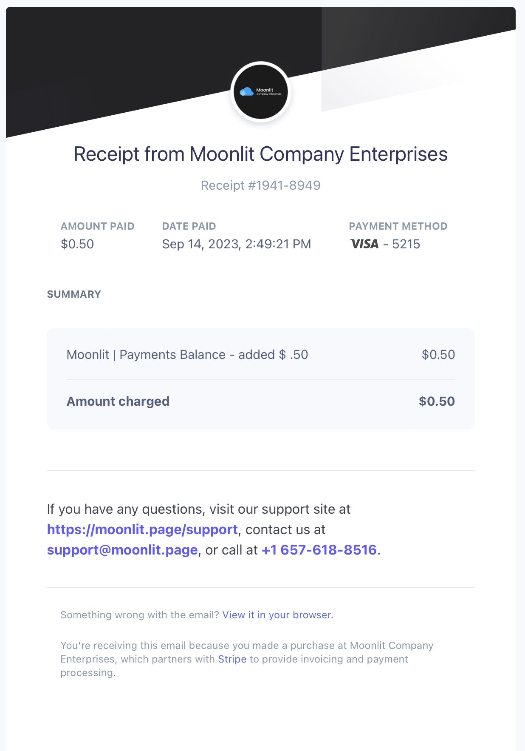Click the PAYMENT METHOD label
Viewport: 525px width, 751px height.
tap(398, 226)
